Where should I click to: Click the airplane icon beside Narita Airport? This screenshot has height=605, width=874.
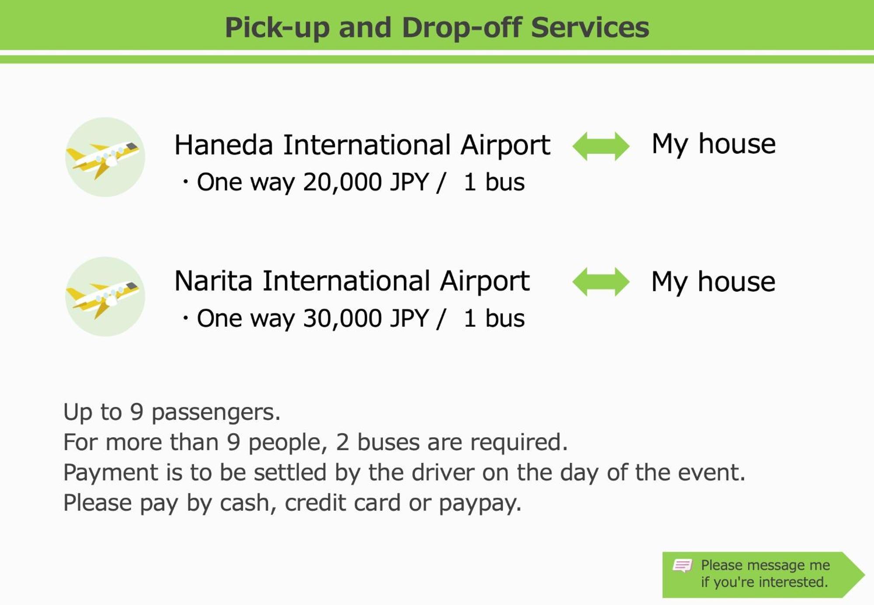click(105, 296)
